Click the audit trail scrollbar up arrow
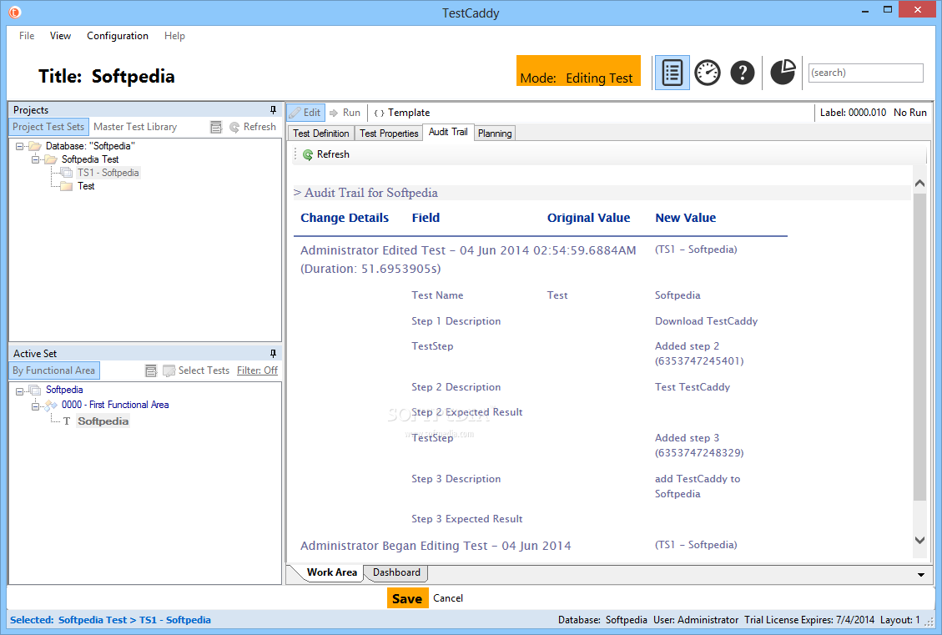942x635 pixels. (919, 184)
